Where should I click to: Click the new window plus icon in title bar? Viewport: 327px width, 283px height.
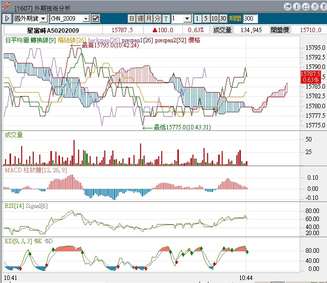point(306,7)
